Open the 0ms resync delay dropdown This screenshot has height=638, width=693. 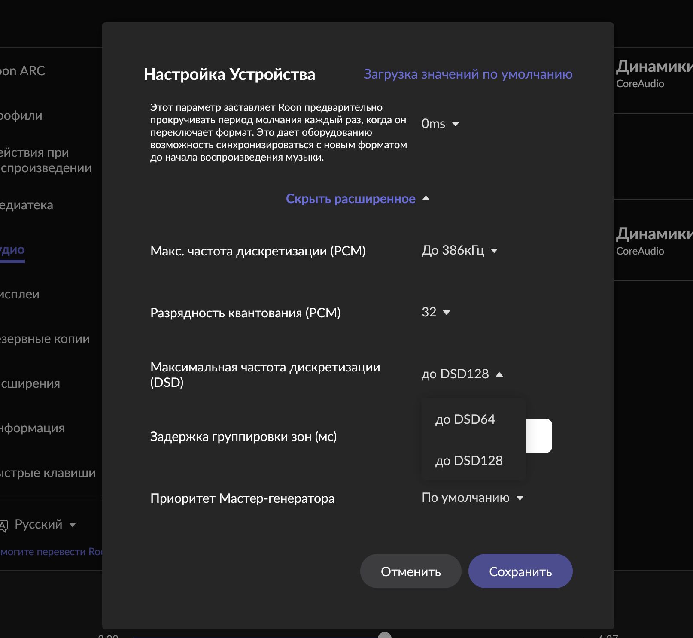coord(440,124)
